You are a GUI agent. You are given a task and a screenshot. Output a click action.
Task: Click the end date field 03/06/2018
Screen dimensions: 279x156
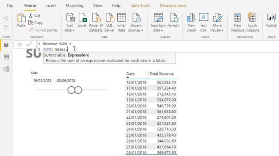[66, 81]
